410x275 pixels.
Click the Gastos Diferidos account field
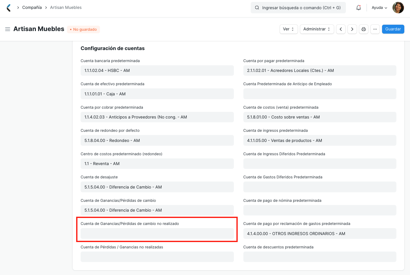click(x=320, y=187)
